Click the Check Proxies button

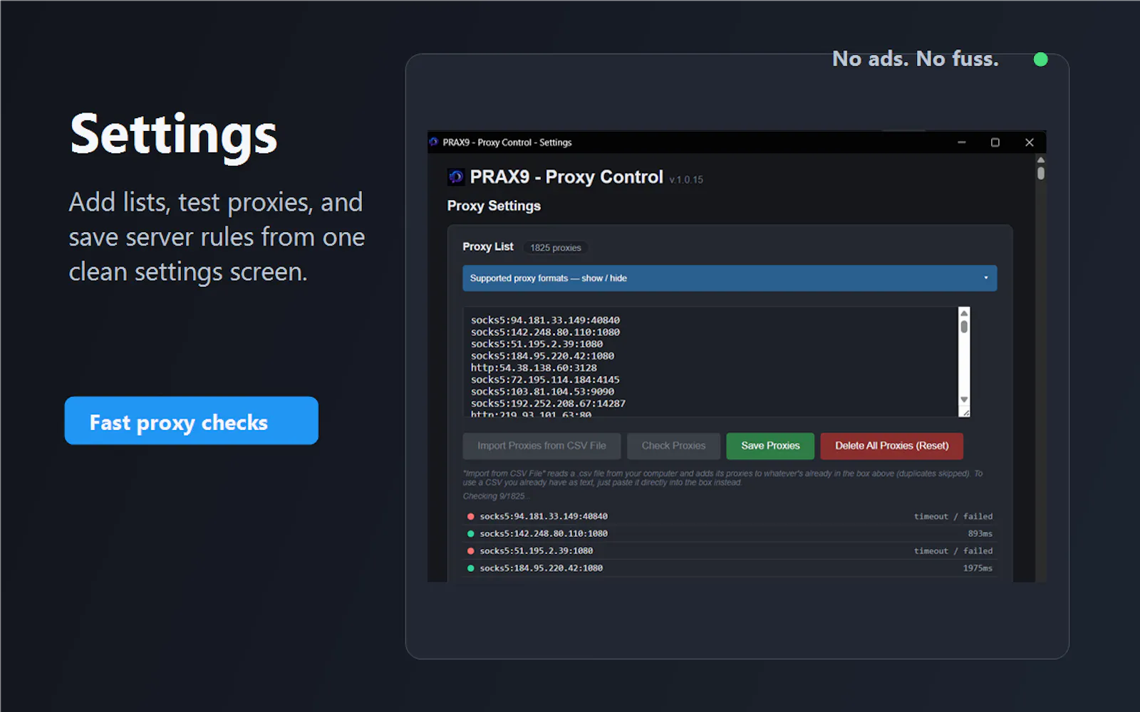coord(673,446)
